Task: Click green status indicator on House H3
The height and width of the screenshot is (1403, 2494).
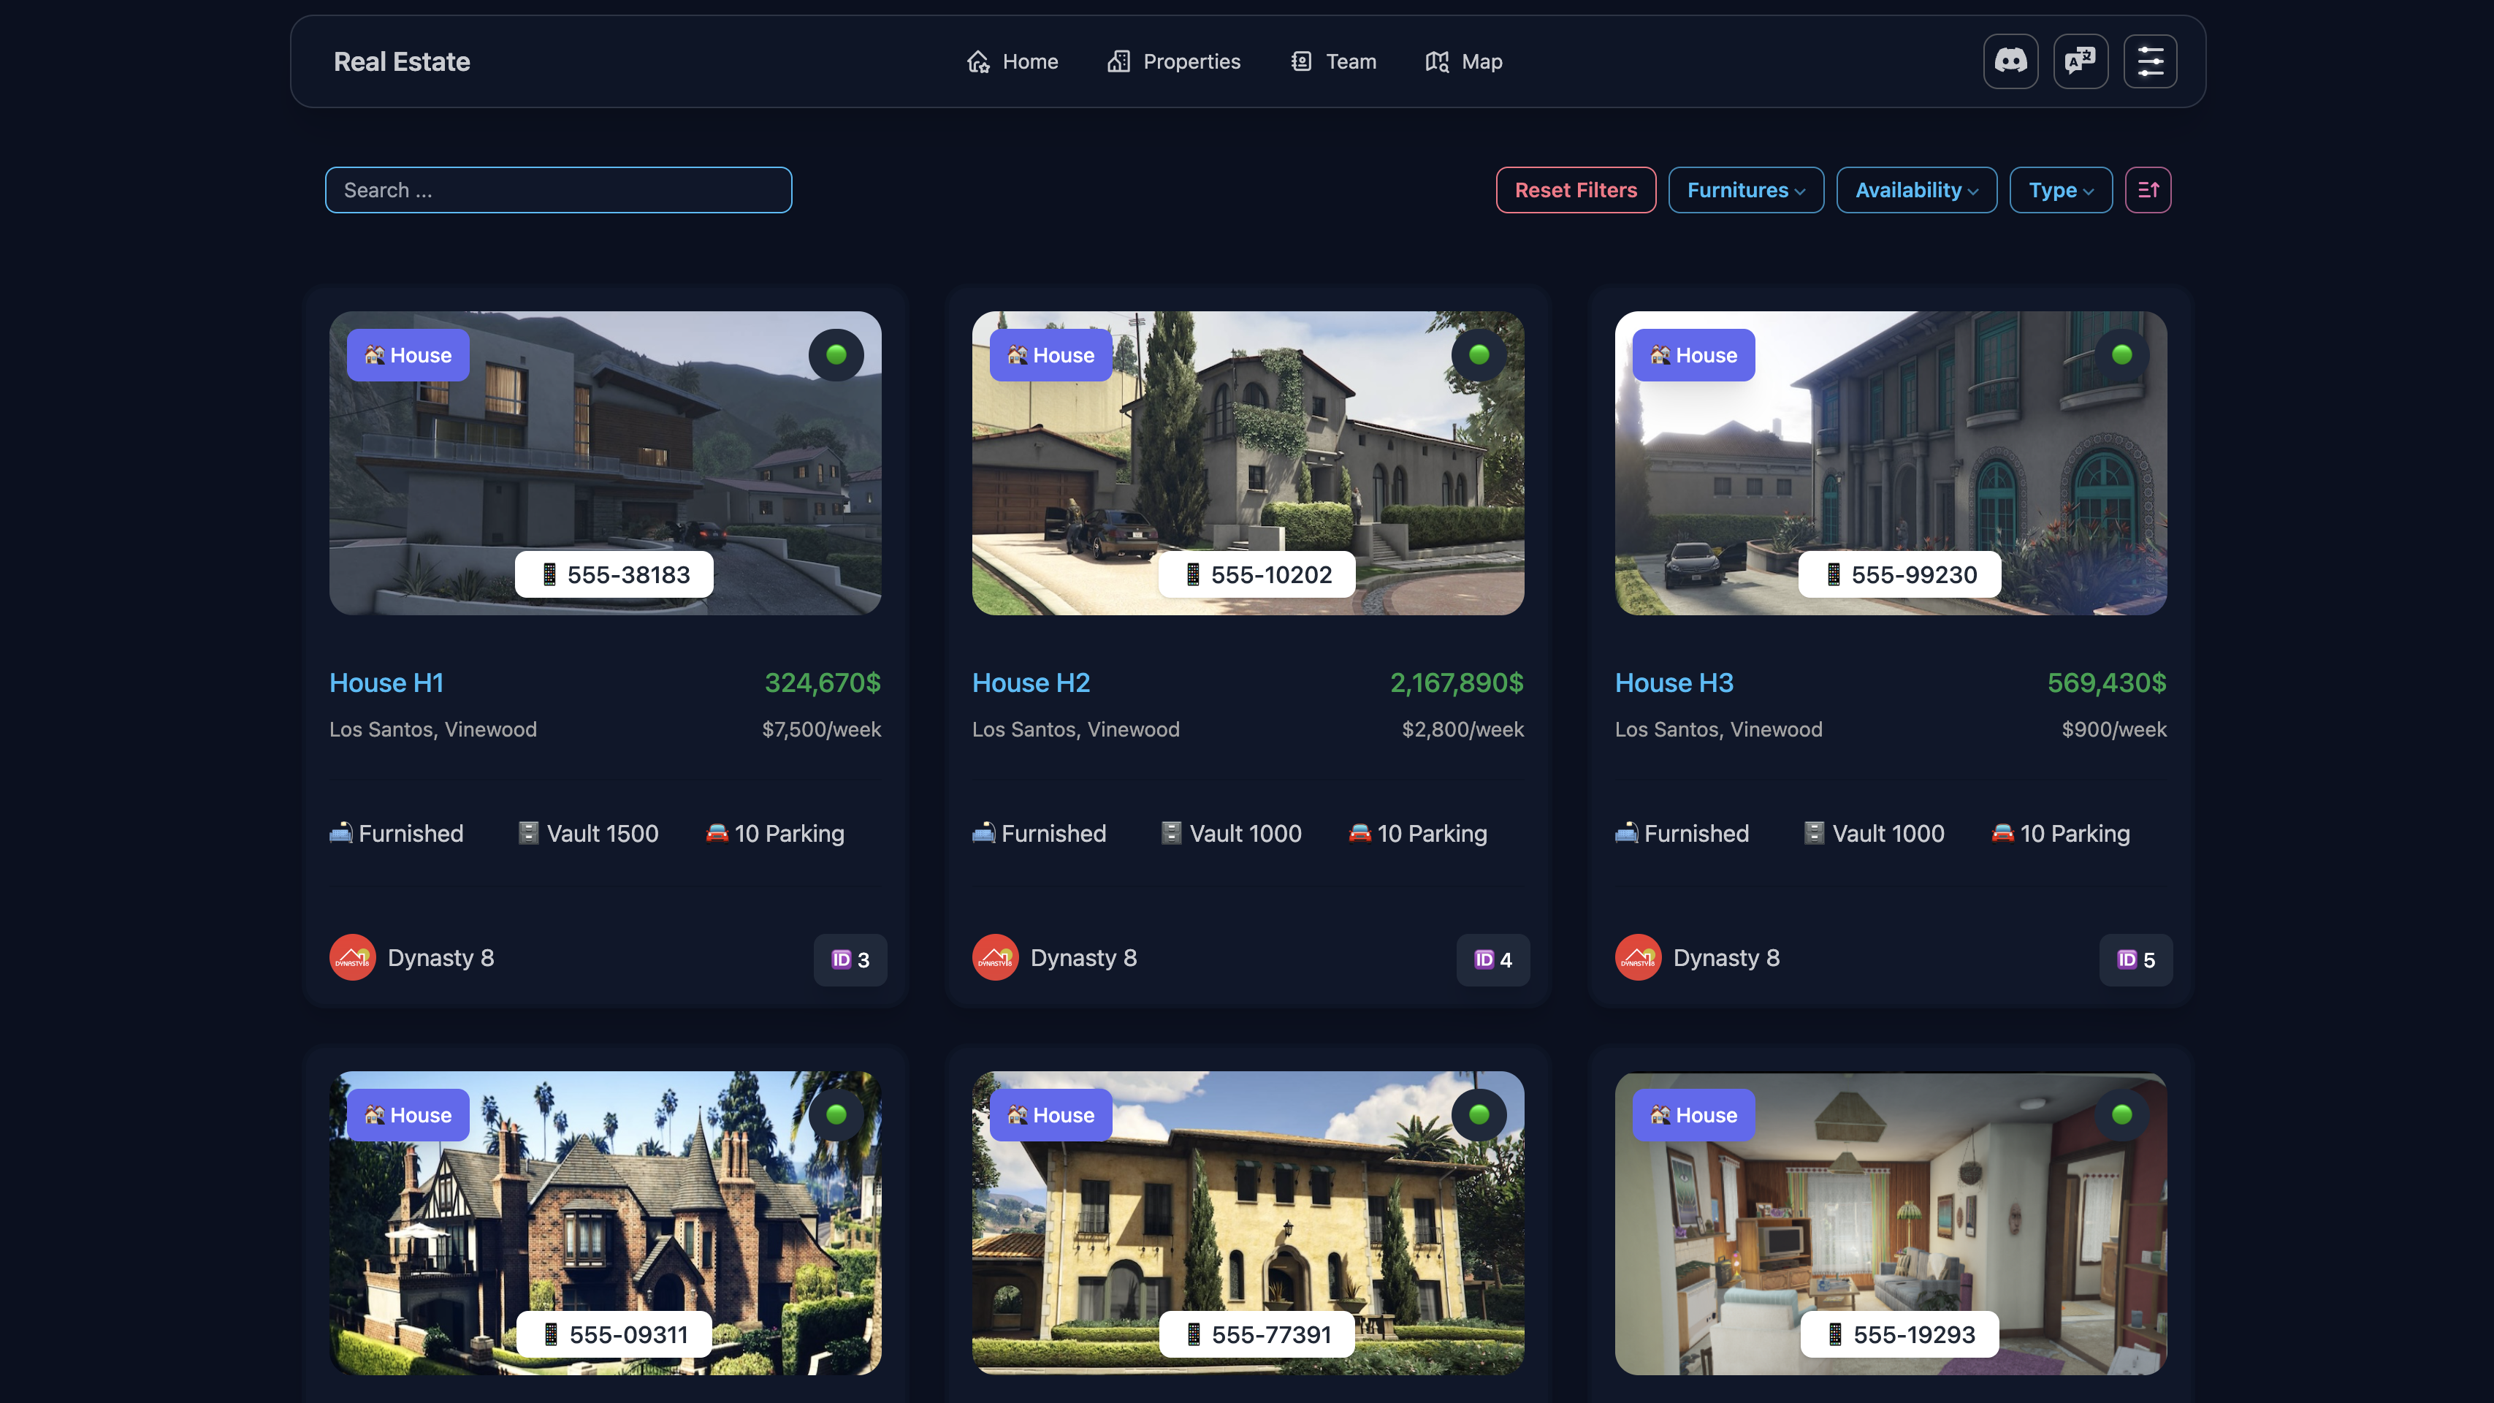Action: pos(2121,354)
